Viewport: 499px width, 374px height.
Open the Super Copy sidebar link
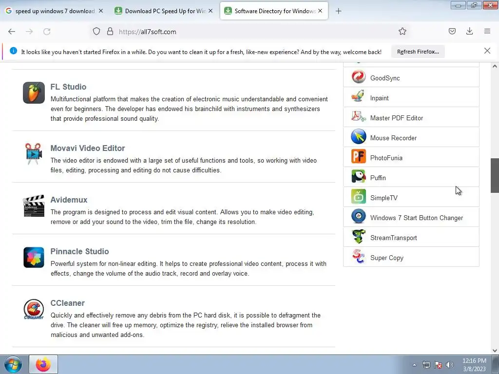[386, 258]
